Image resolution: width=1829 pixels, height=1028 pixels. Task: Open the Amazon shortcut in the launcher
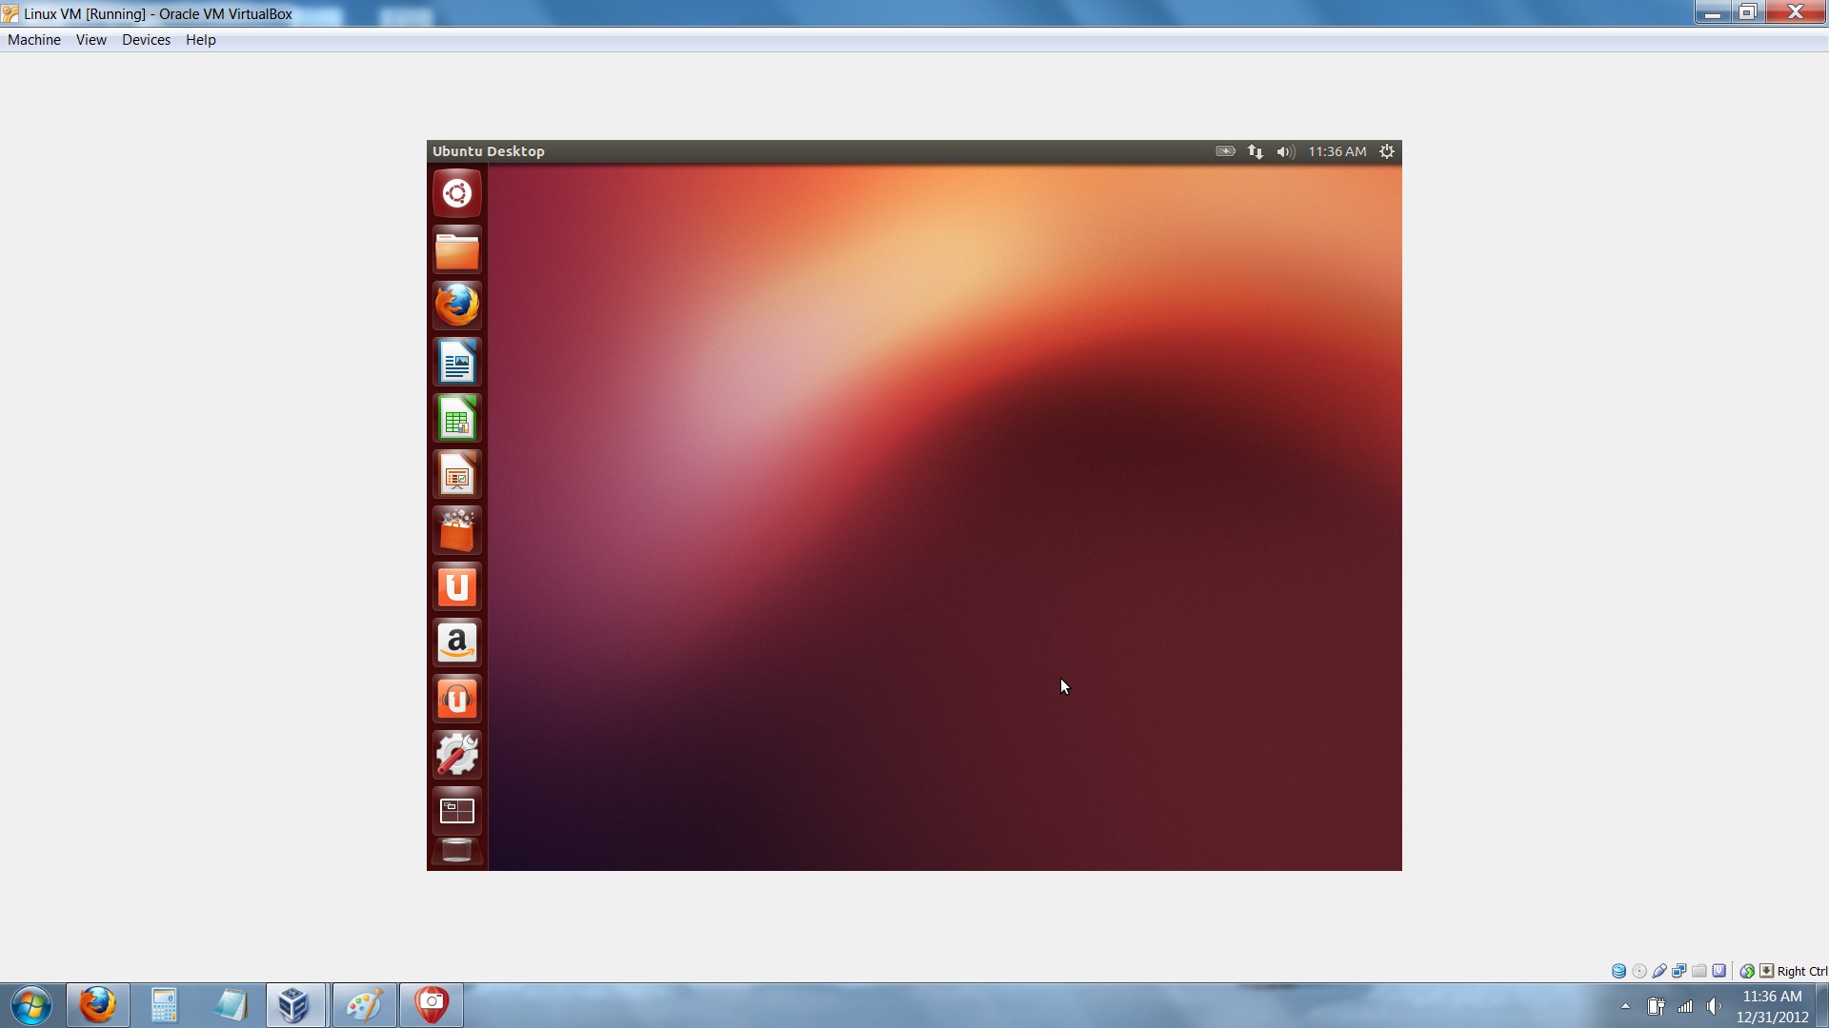pyautogui.click(x=457, y=642)
